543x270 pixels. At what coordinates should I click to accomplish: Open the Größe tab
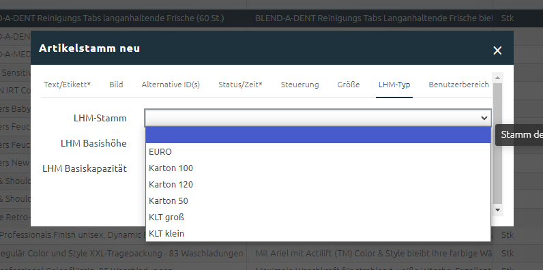coord(349,85)
